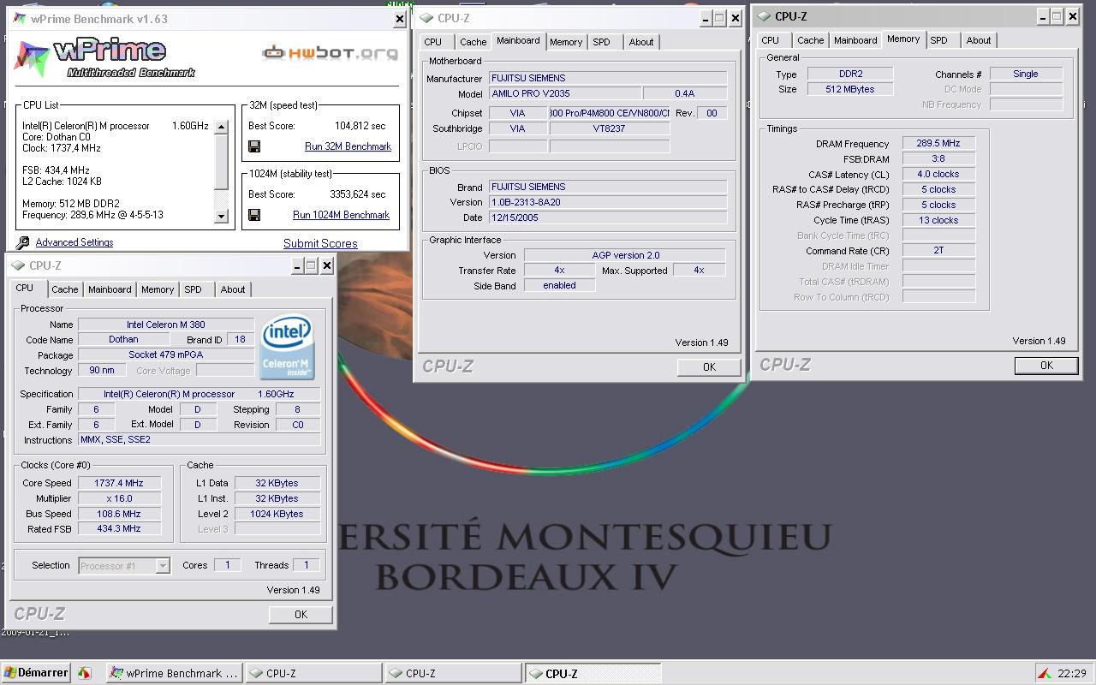Screen dimensions: 1096x685
Task: Open Memory tab in the Mainboard window
Action: [x=566, y=42]
